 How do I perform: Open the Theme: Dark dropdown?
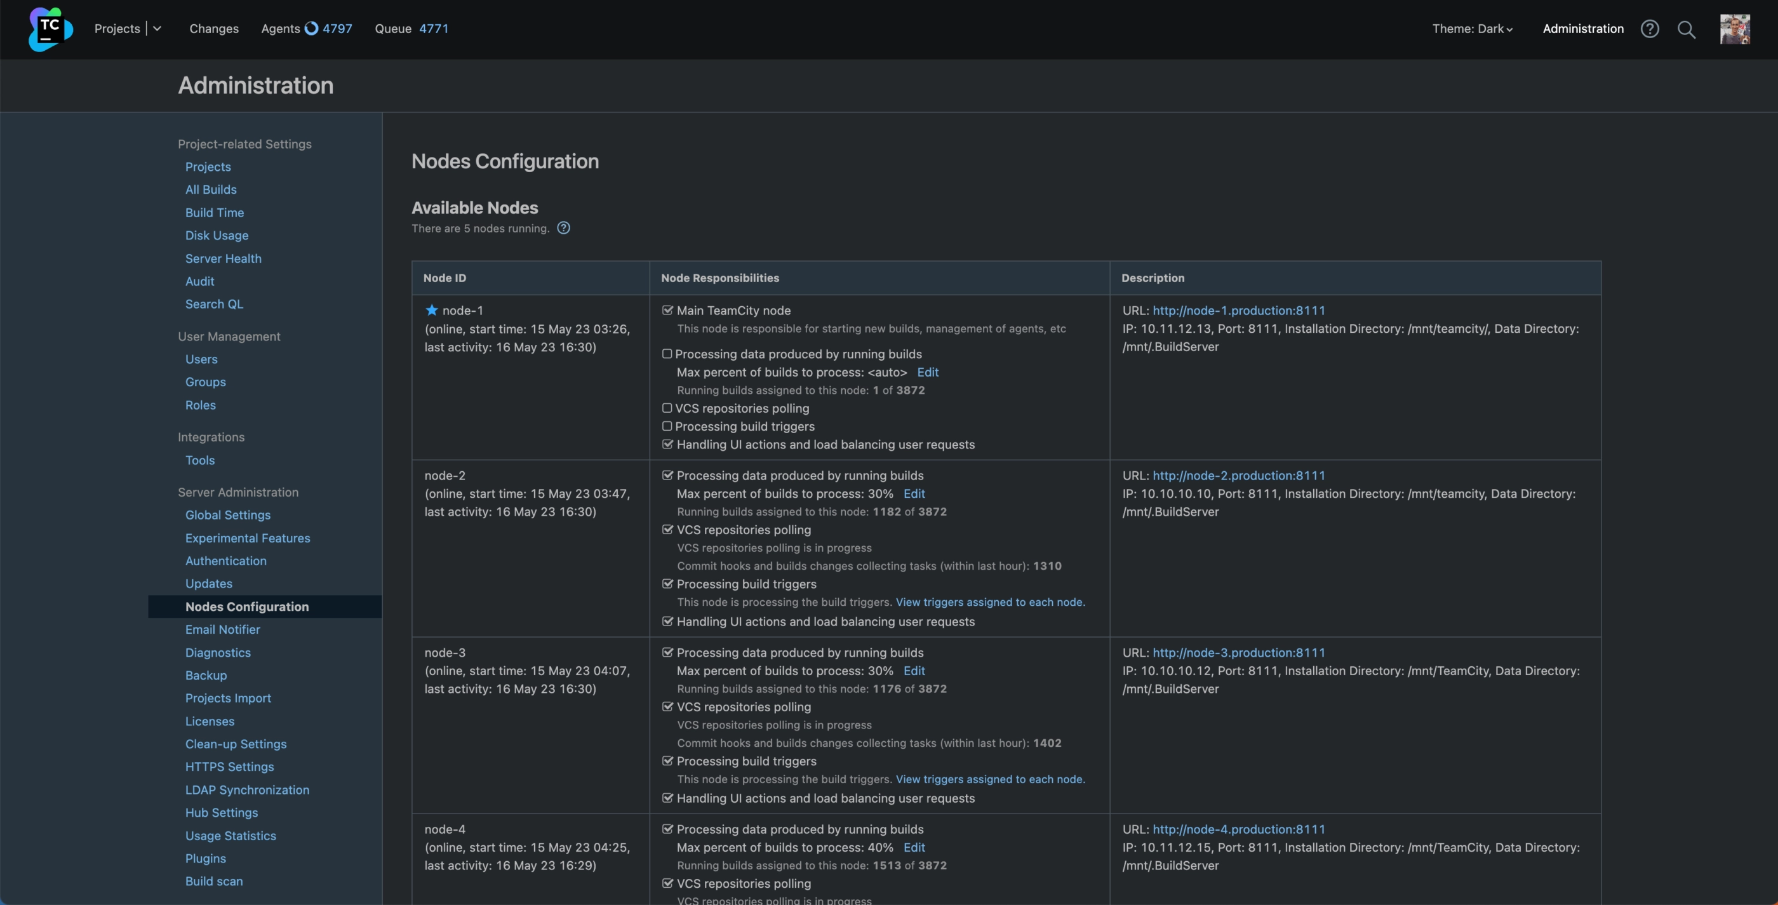tap(1472, 29)
